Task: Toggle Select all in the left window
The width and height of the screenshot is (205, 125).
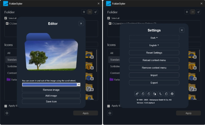Action: [x=6, y=18]
